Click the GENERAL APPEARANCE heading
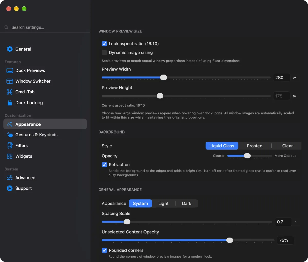308x262 pixels. click(120, 190)
